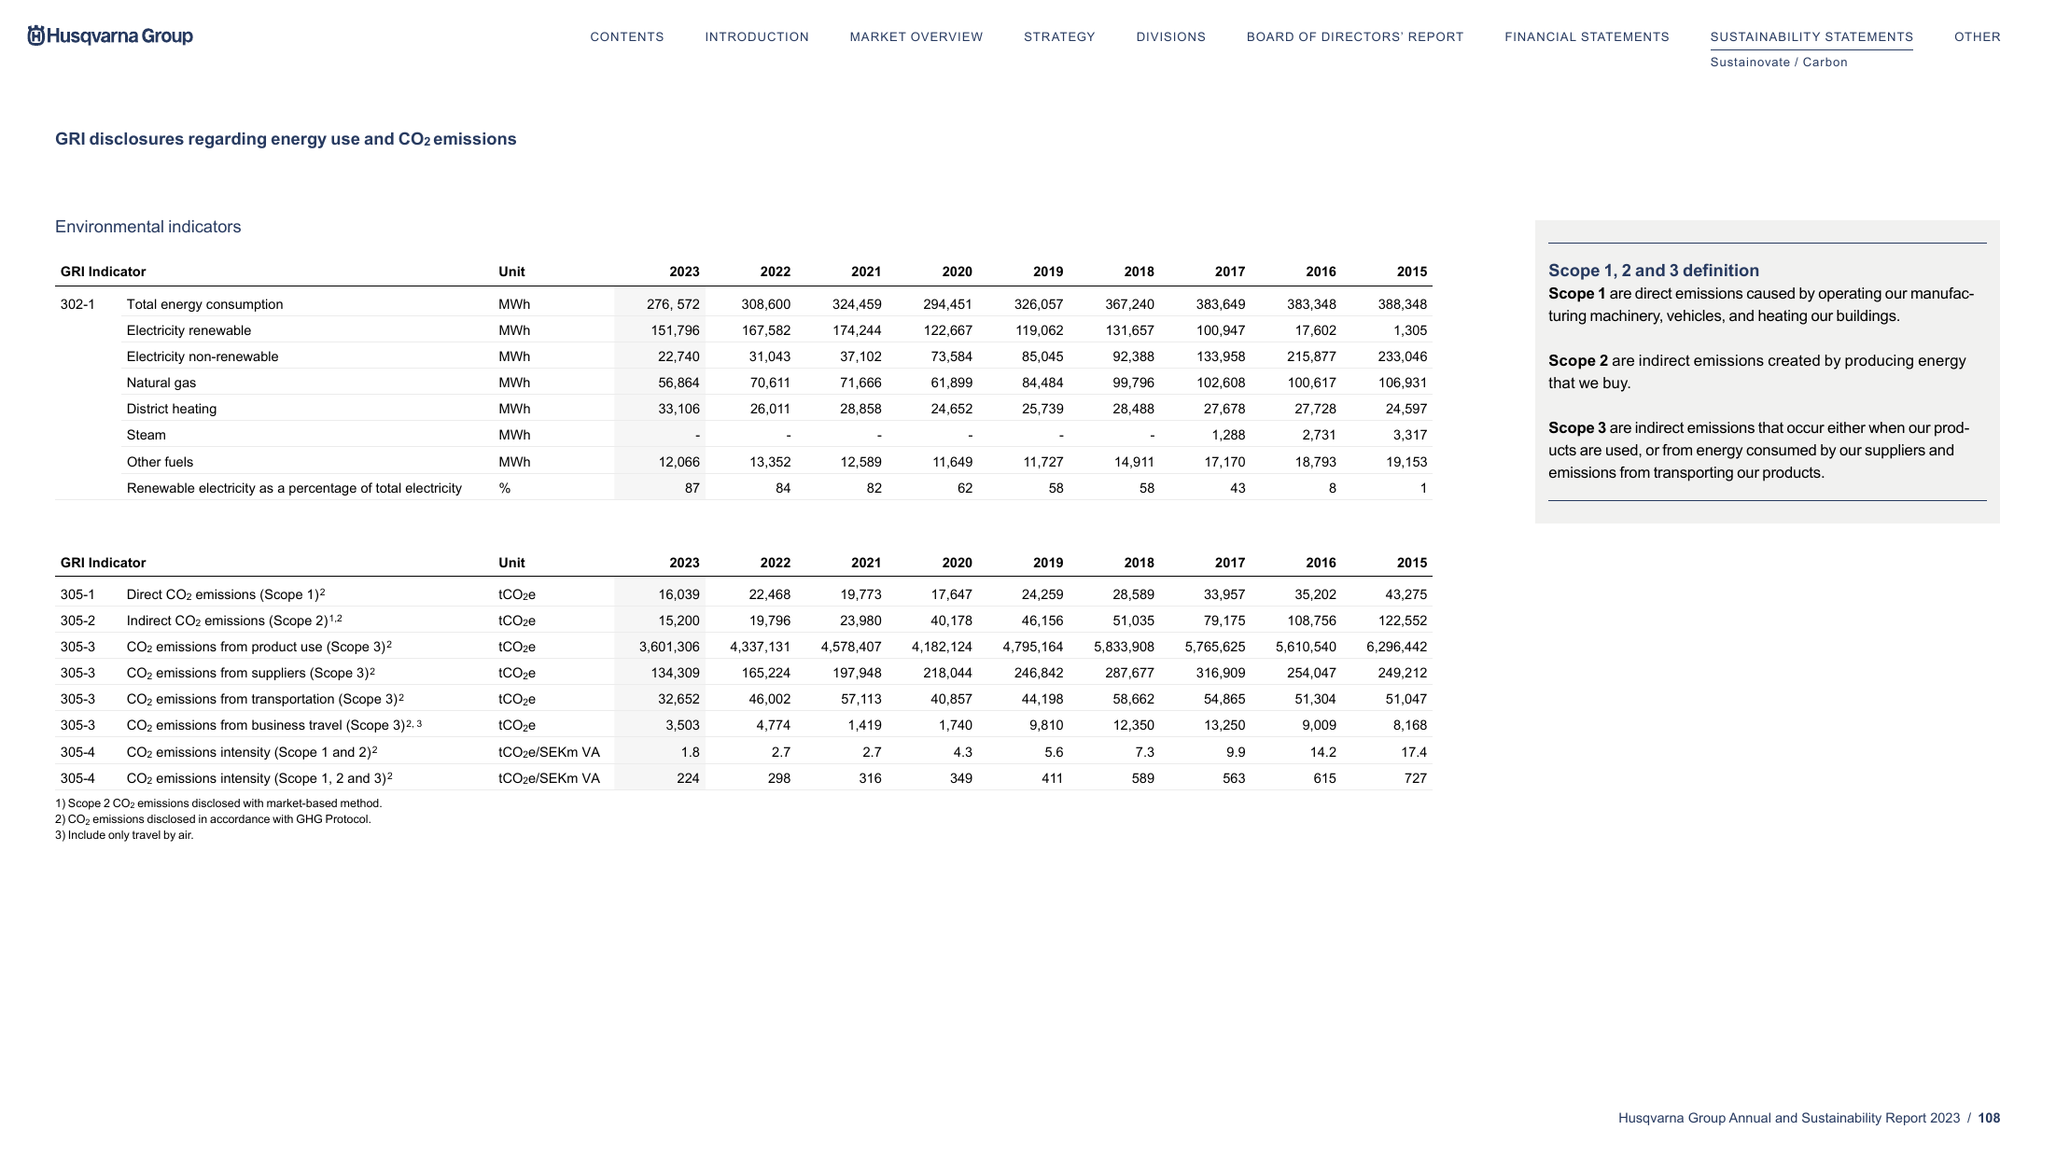Select the Scope 2 definition paragraph
This screenshot has height=1158, width=2056.
[1757, 372]
